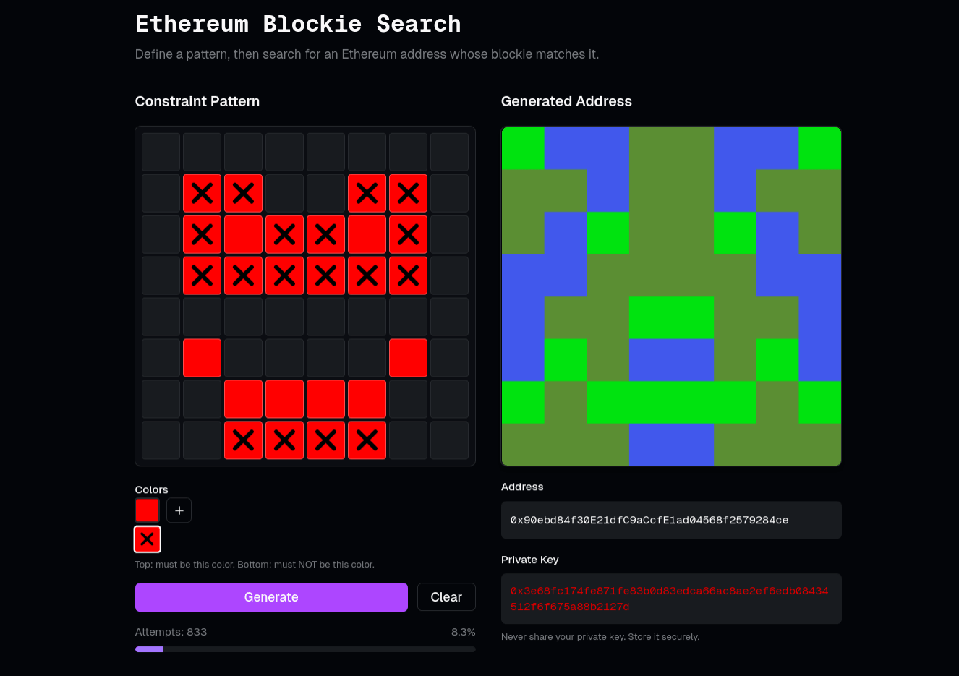Click the 'Ethereum Blockie Search' heading
The width and height of the screenshot is (959, 676).
coord(298,24)
